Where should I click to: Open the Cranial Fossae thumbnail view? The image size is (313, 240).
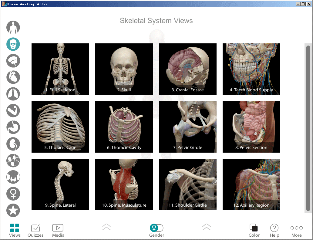pyautogui.click(x=188, y=69)
